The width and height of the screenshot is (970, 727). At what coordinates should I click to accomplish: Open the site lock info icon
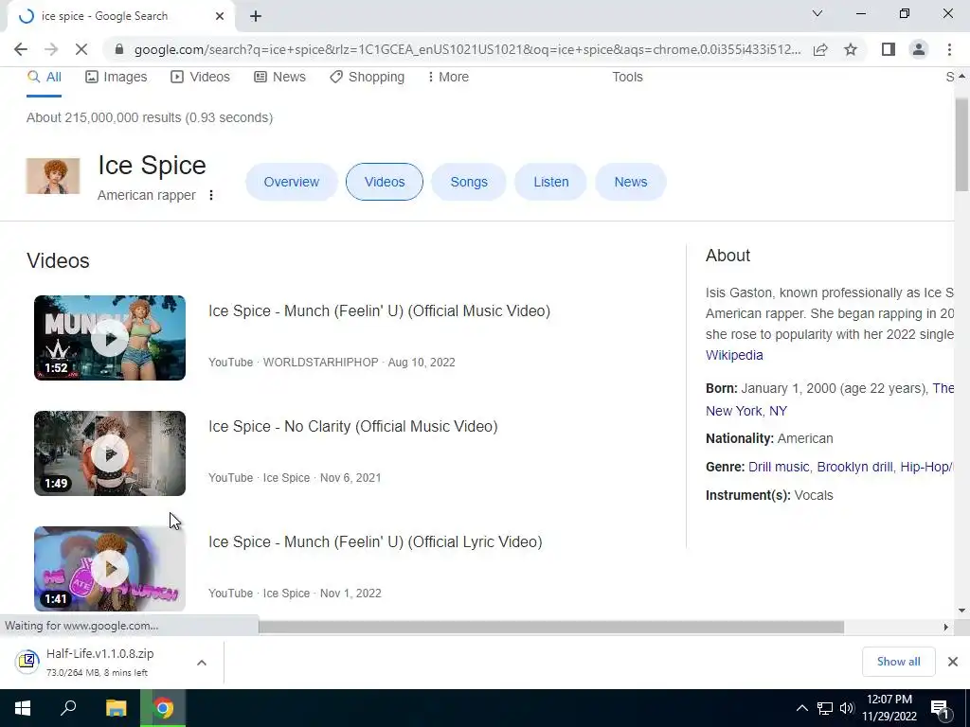tap(119, 49)
